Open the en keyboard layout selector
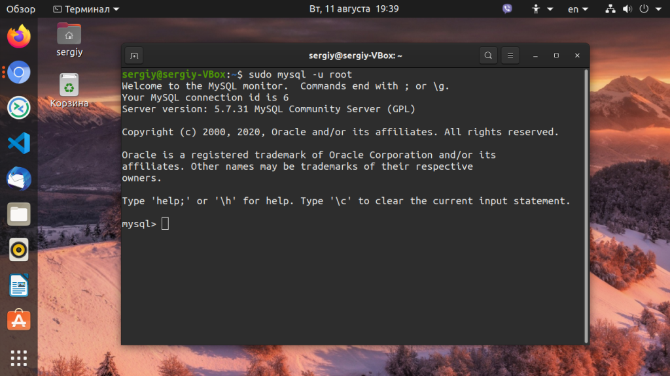670x376 pixels. pos(578,9)
